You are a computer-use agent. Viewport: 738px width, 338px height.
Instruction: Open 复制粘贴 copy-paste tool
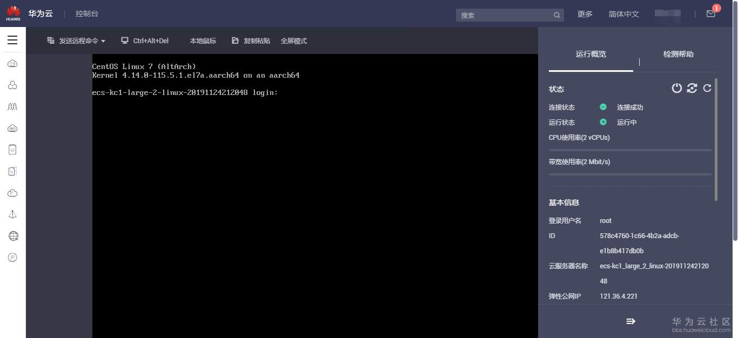(251, 40)
